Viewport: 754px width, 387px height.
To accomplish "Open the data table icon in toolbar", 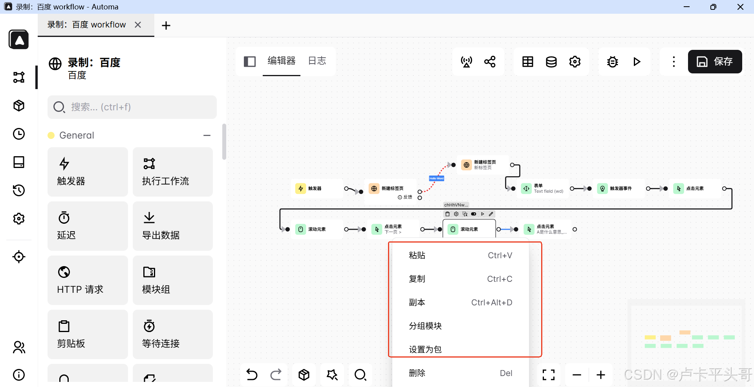I will point(527,62).
